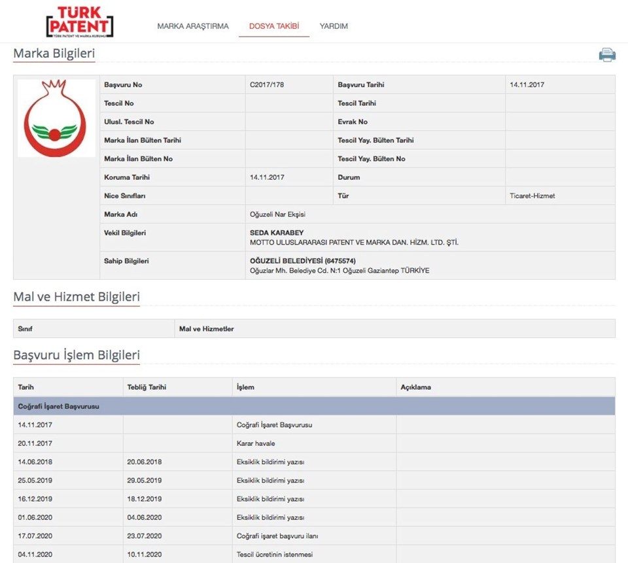Click the notification date 18.12.2019

coord(144,499)
